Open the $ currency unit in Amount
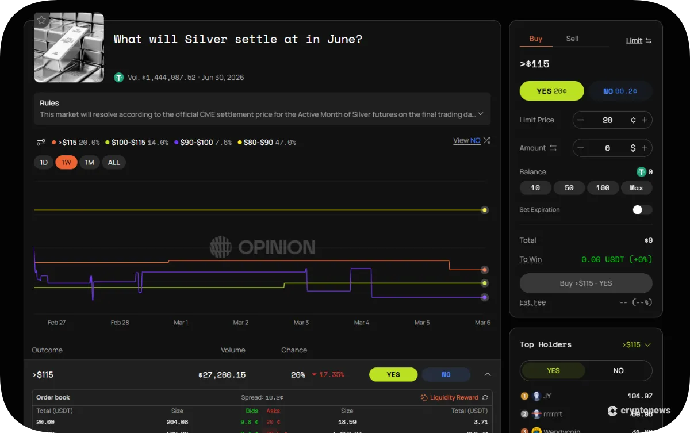The image size is (690, 433). point(633,148)
